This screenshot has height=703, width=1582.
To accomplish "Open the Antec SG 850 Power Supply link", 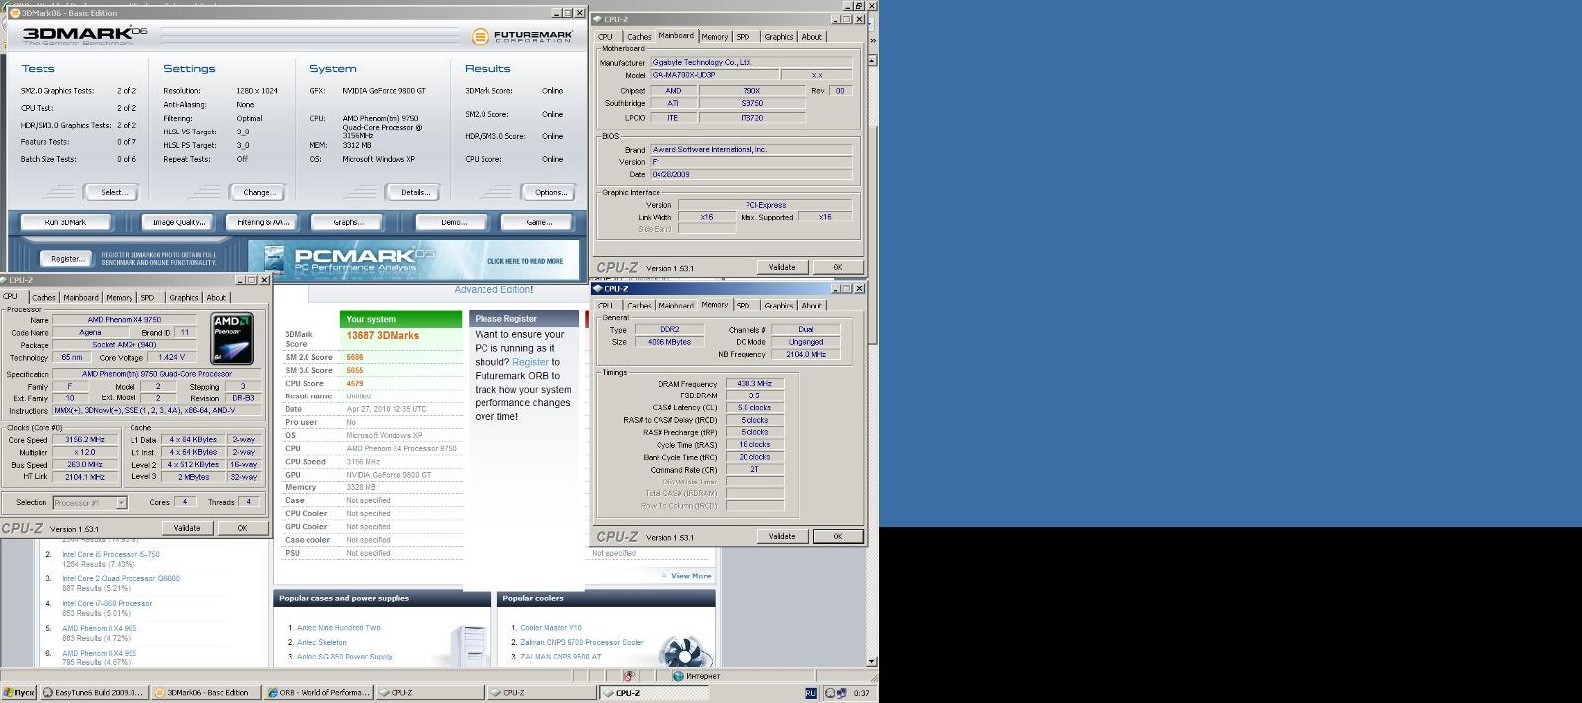I will [x=344, y=656].
